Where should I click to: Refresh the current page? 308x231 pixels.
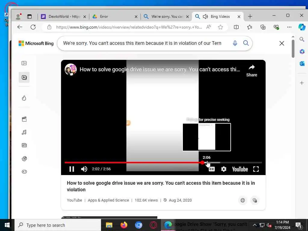(x=33, y=27)
